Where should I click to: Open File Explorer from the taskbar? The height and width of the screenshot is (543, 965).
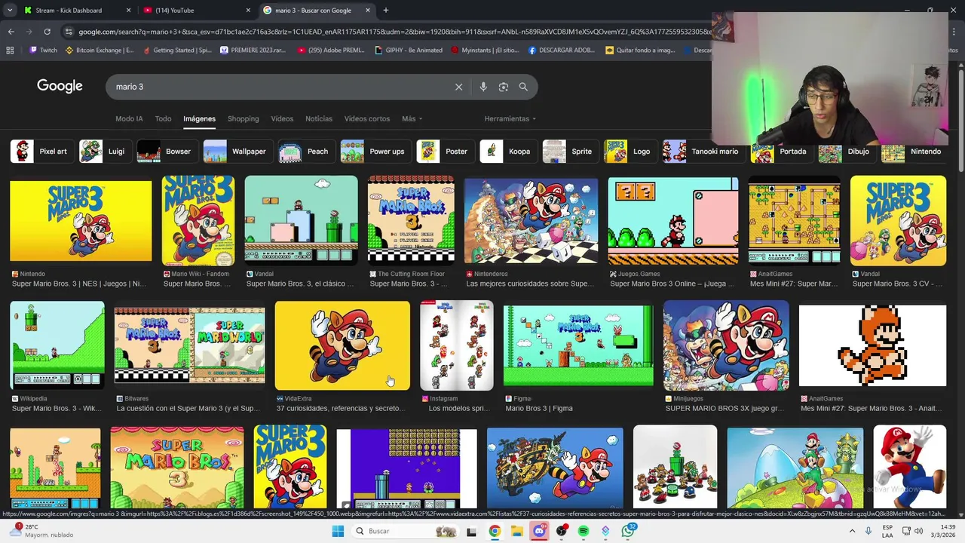point(517,531)
